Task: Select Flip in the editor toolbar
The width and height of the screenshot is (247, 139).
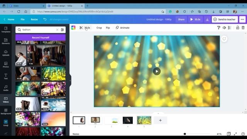Action: (108, 28)
